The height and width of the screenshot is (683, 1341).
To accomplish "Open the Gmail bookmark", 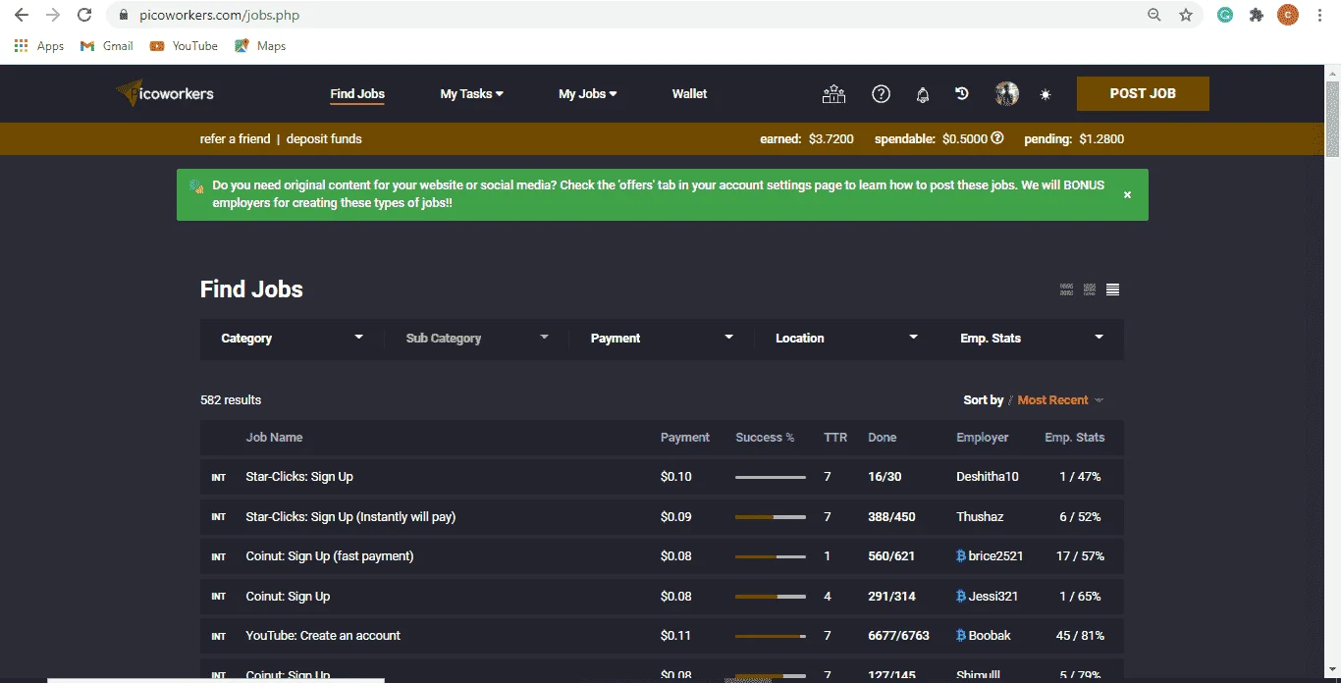I will (x=106, y=46).
